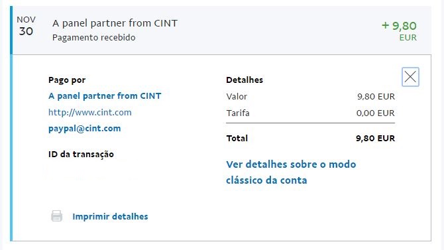Click the 'Valor' row label
Screen dimensions: 444x250
(237, 96)
